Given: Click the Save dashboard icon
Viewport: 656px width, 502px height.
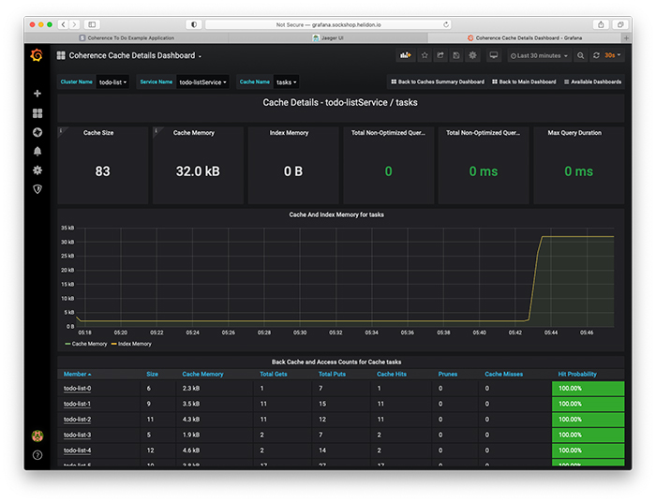Looking at the screenshot, I should click(456, 55).
